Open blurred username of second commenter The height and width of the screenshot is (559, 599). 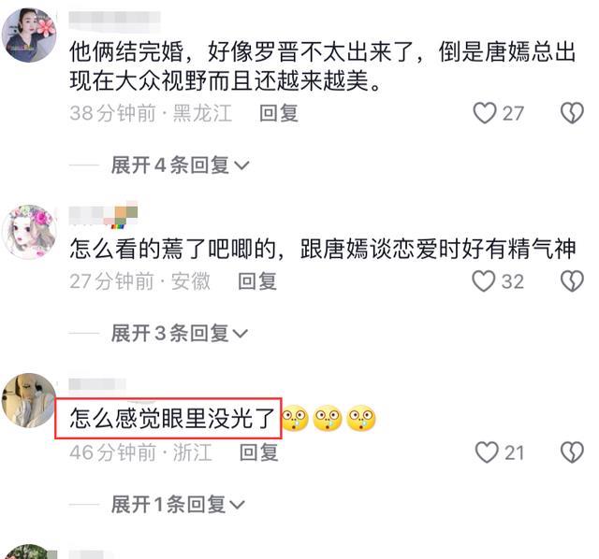[x=103, y=215]
